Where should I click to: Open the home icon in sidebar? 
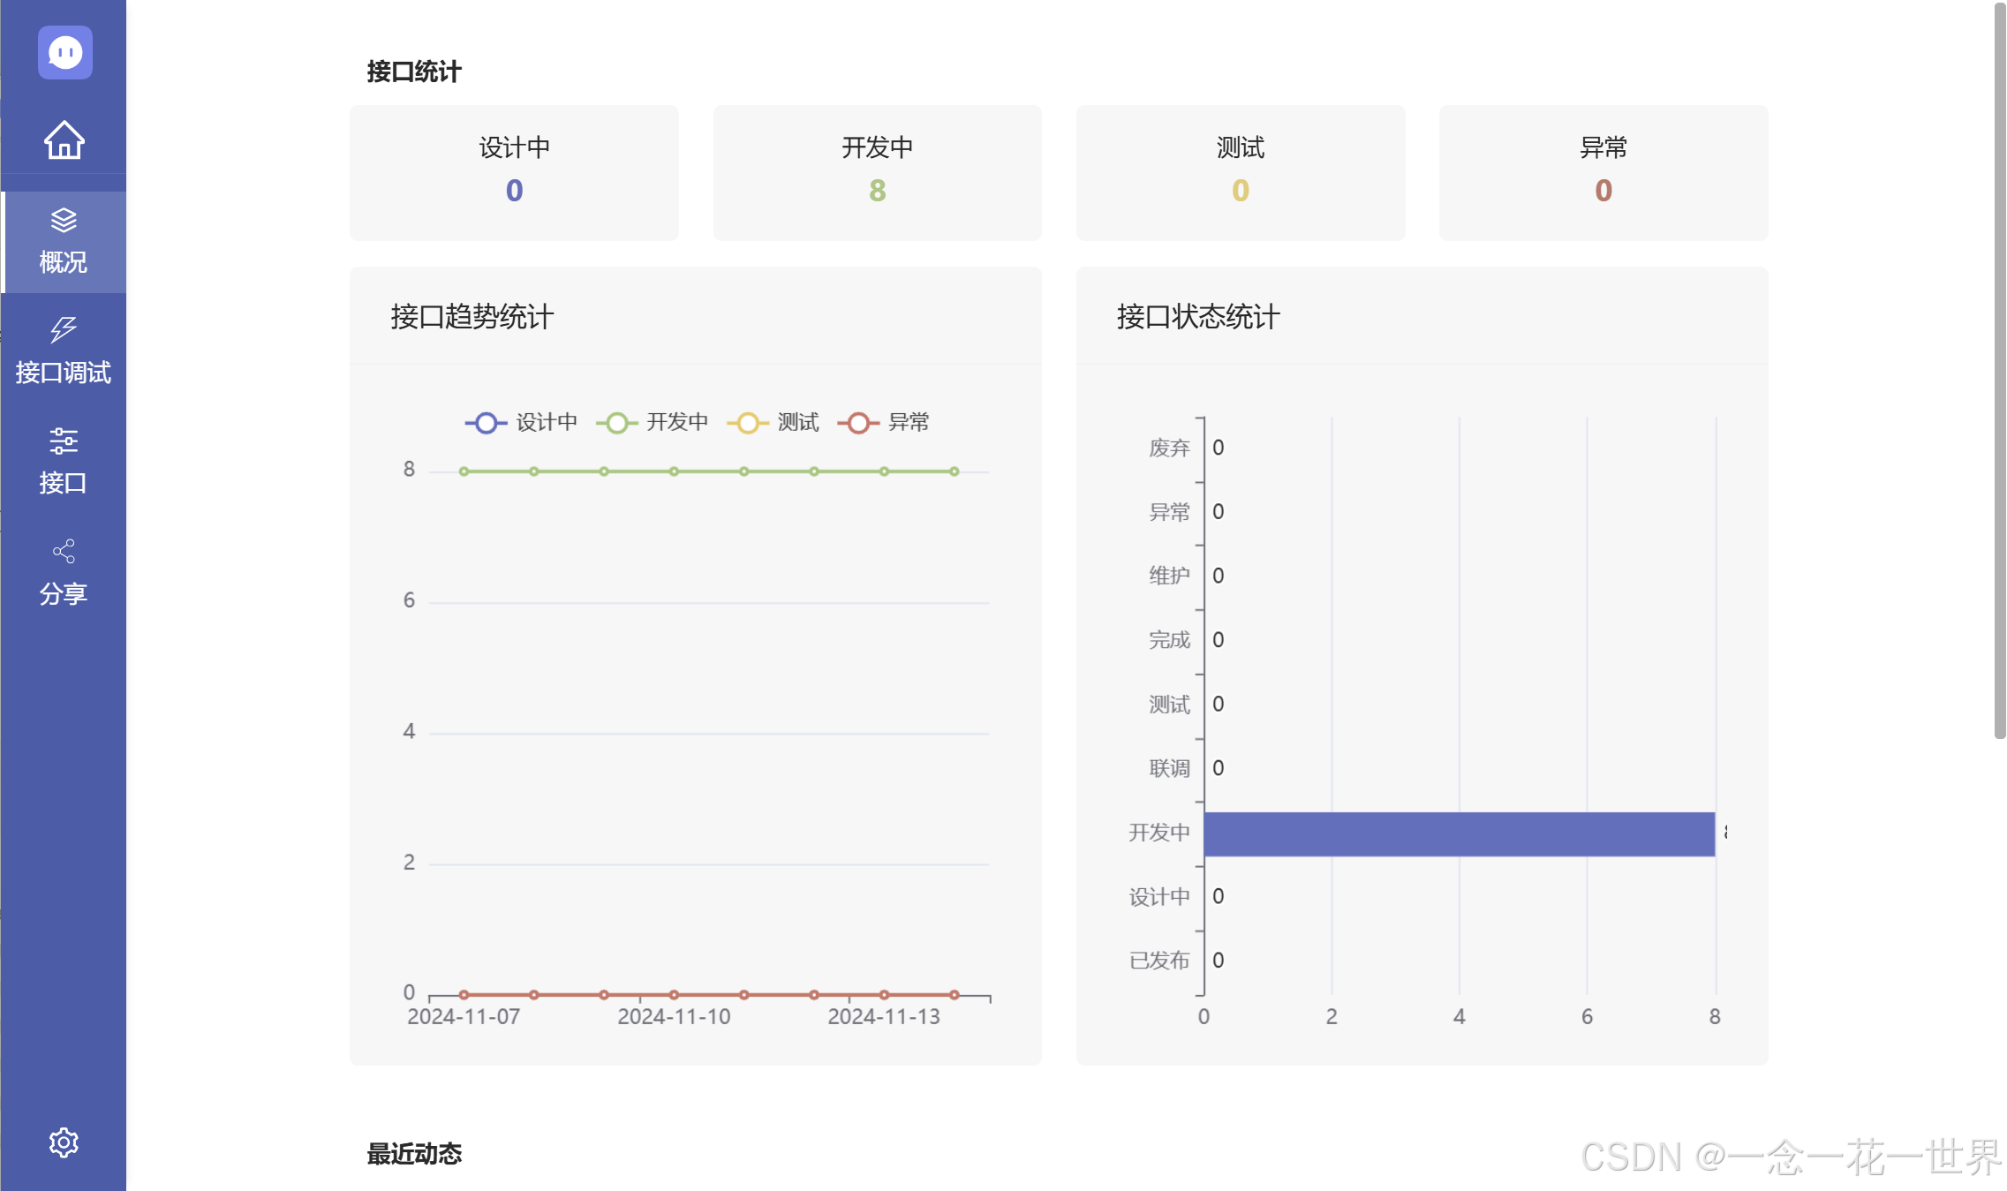[x=64, y=139]
